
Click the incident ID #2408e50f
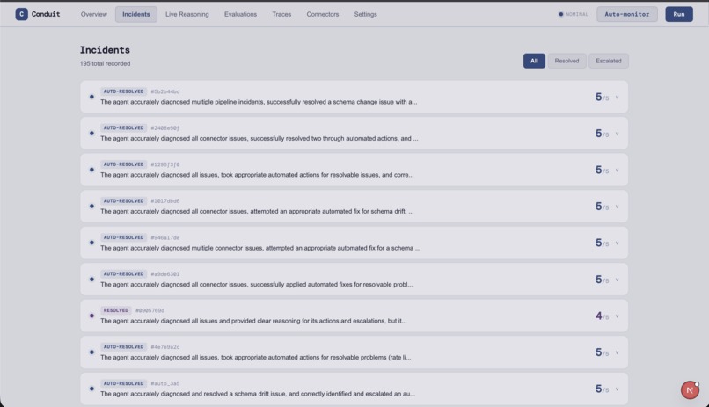[x=165, y=128]
